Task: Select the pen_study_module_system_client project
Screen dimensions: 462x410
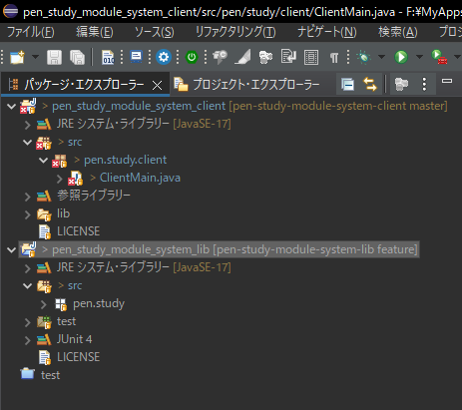Action: [x=249, y=106]
